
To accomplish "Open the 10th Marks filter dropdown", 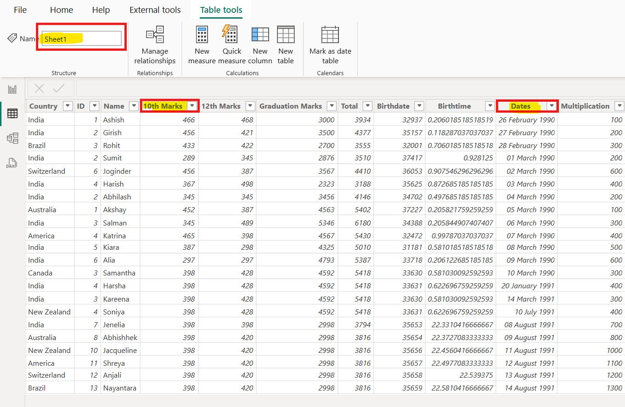I will coord(192,106).
